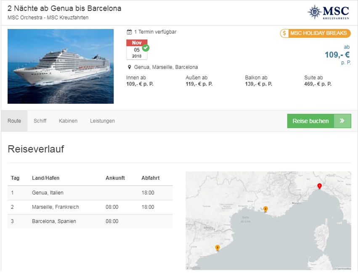
Task: Click the Reise buchen button
Action: [x=319, y=121]
